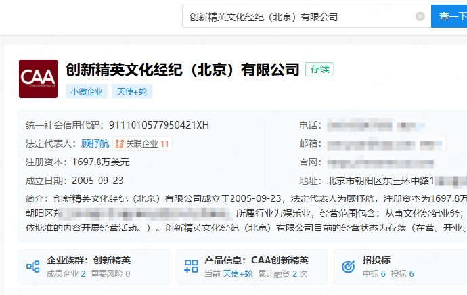Open 产品信息: CAA创新精英 card title
The height and width of the screenshot is (295, 467).
[256, 260]
